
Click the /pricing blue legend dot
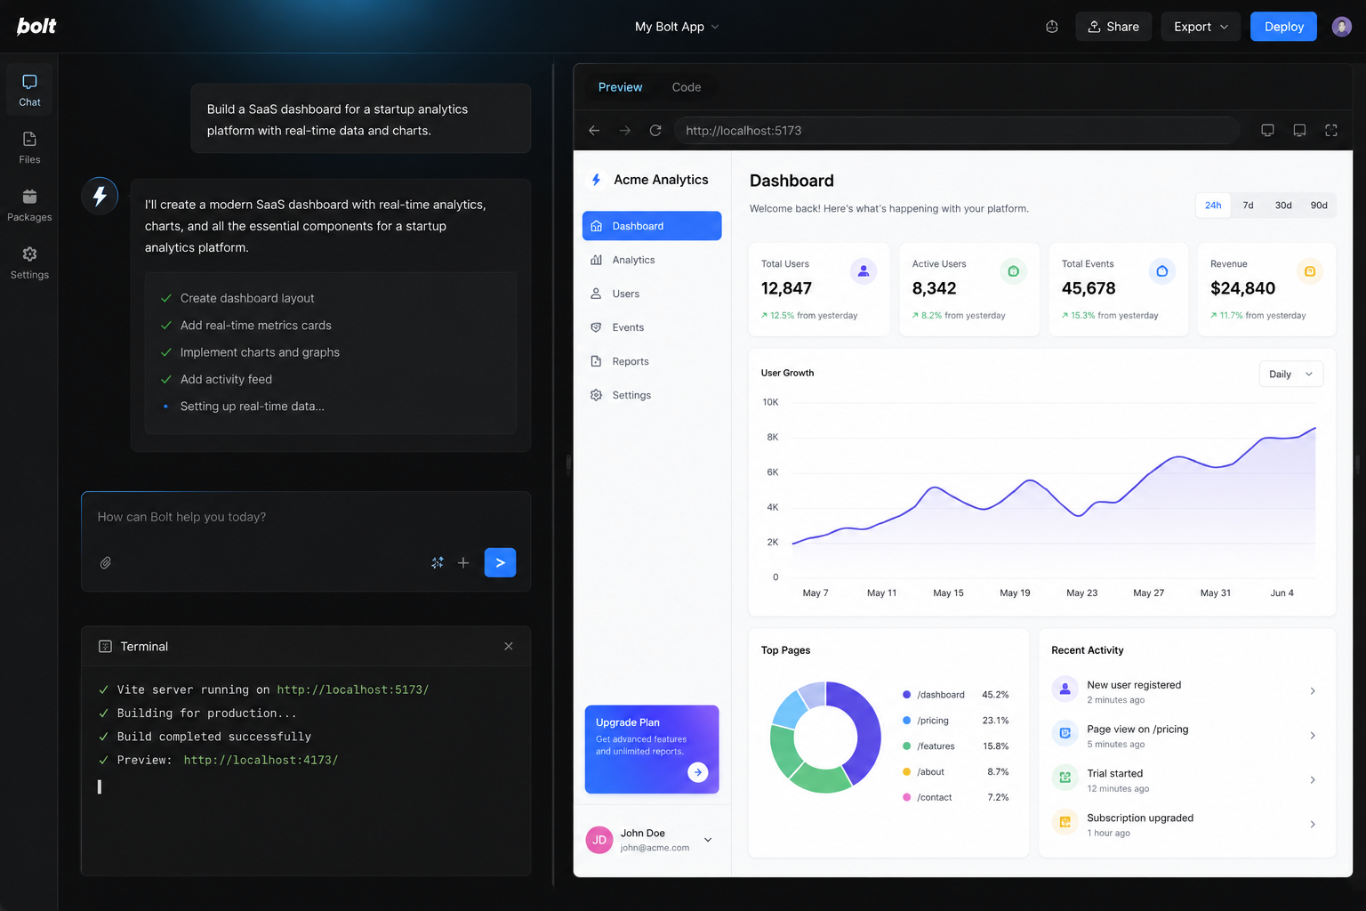point(906,721)
